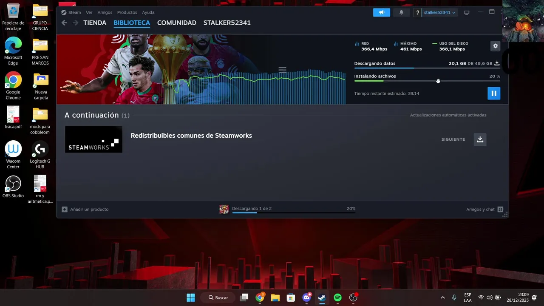Open Spotify from the taskbar

[337, 297]
